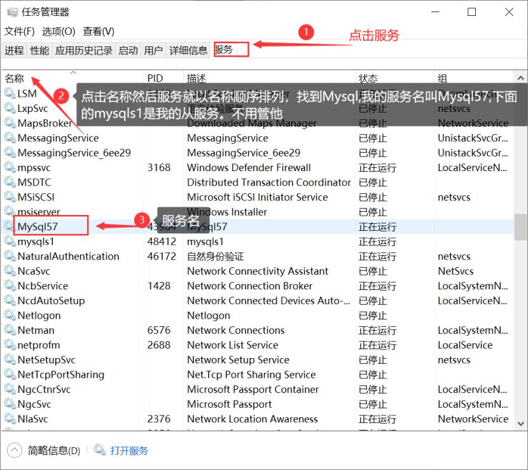
Task: Click the mysqls1 service icon
Action: (x=9, y=241)
